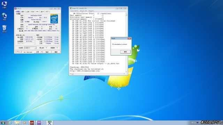Viewport: 223px width, 125px height.
Task: Switch to the CPU-Z taskbar button
Action: tap(39, 123)
